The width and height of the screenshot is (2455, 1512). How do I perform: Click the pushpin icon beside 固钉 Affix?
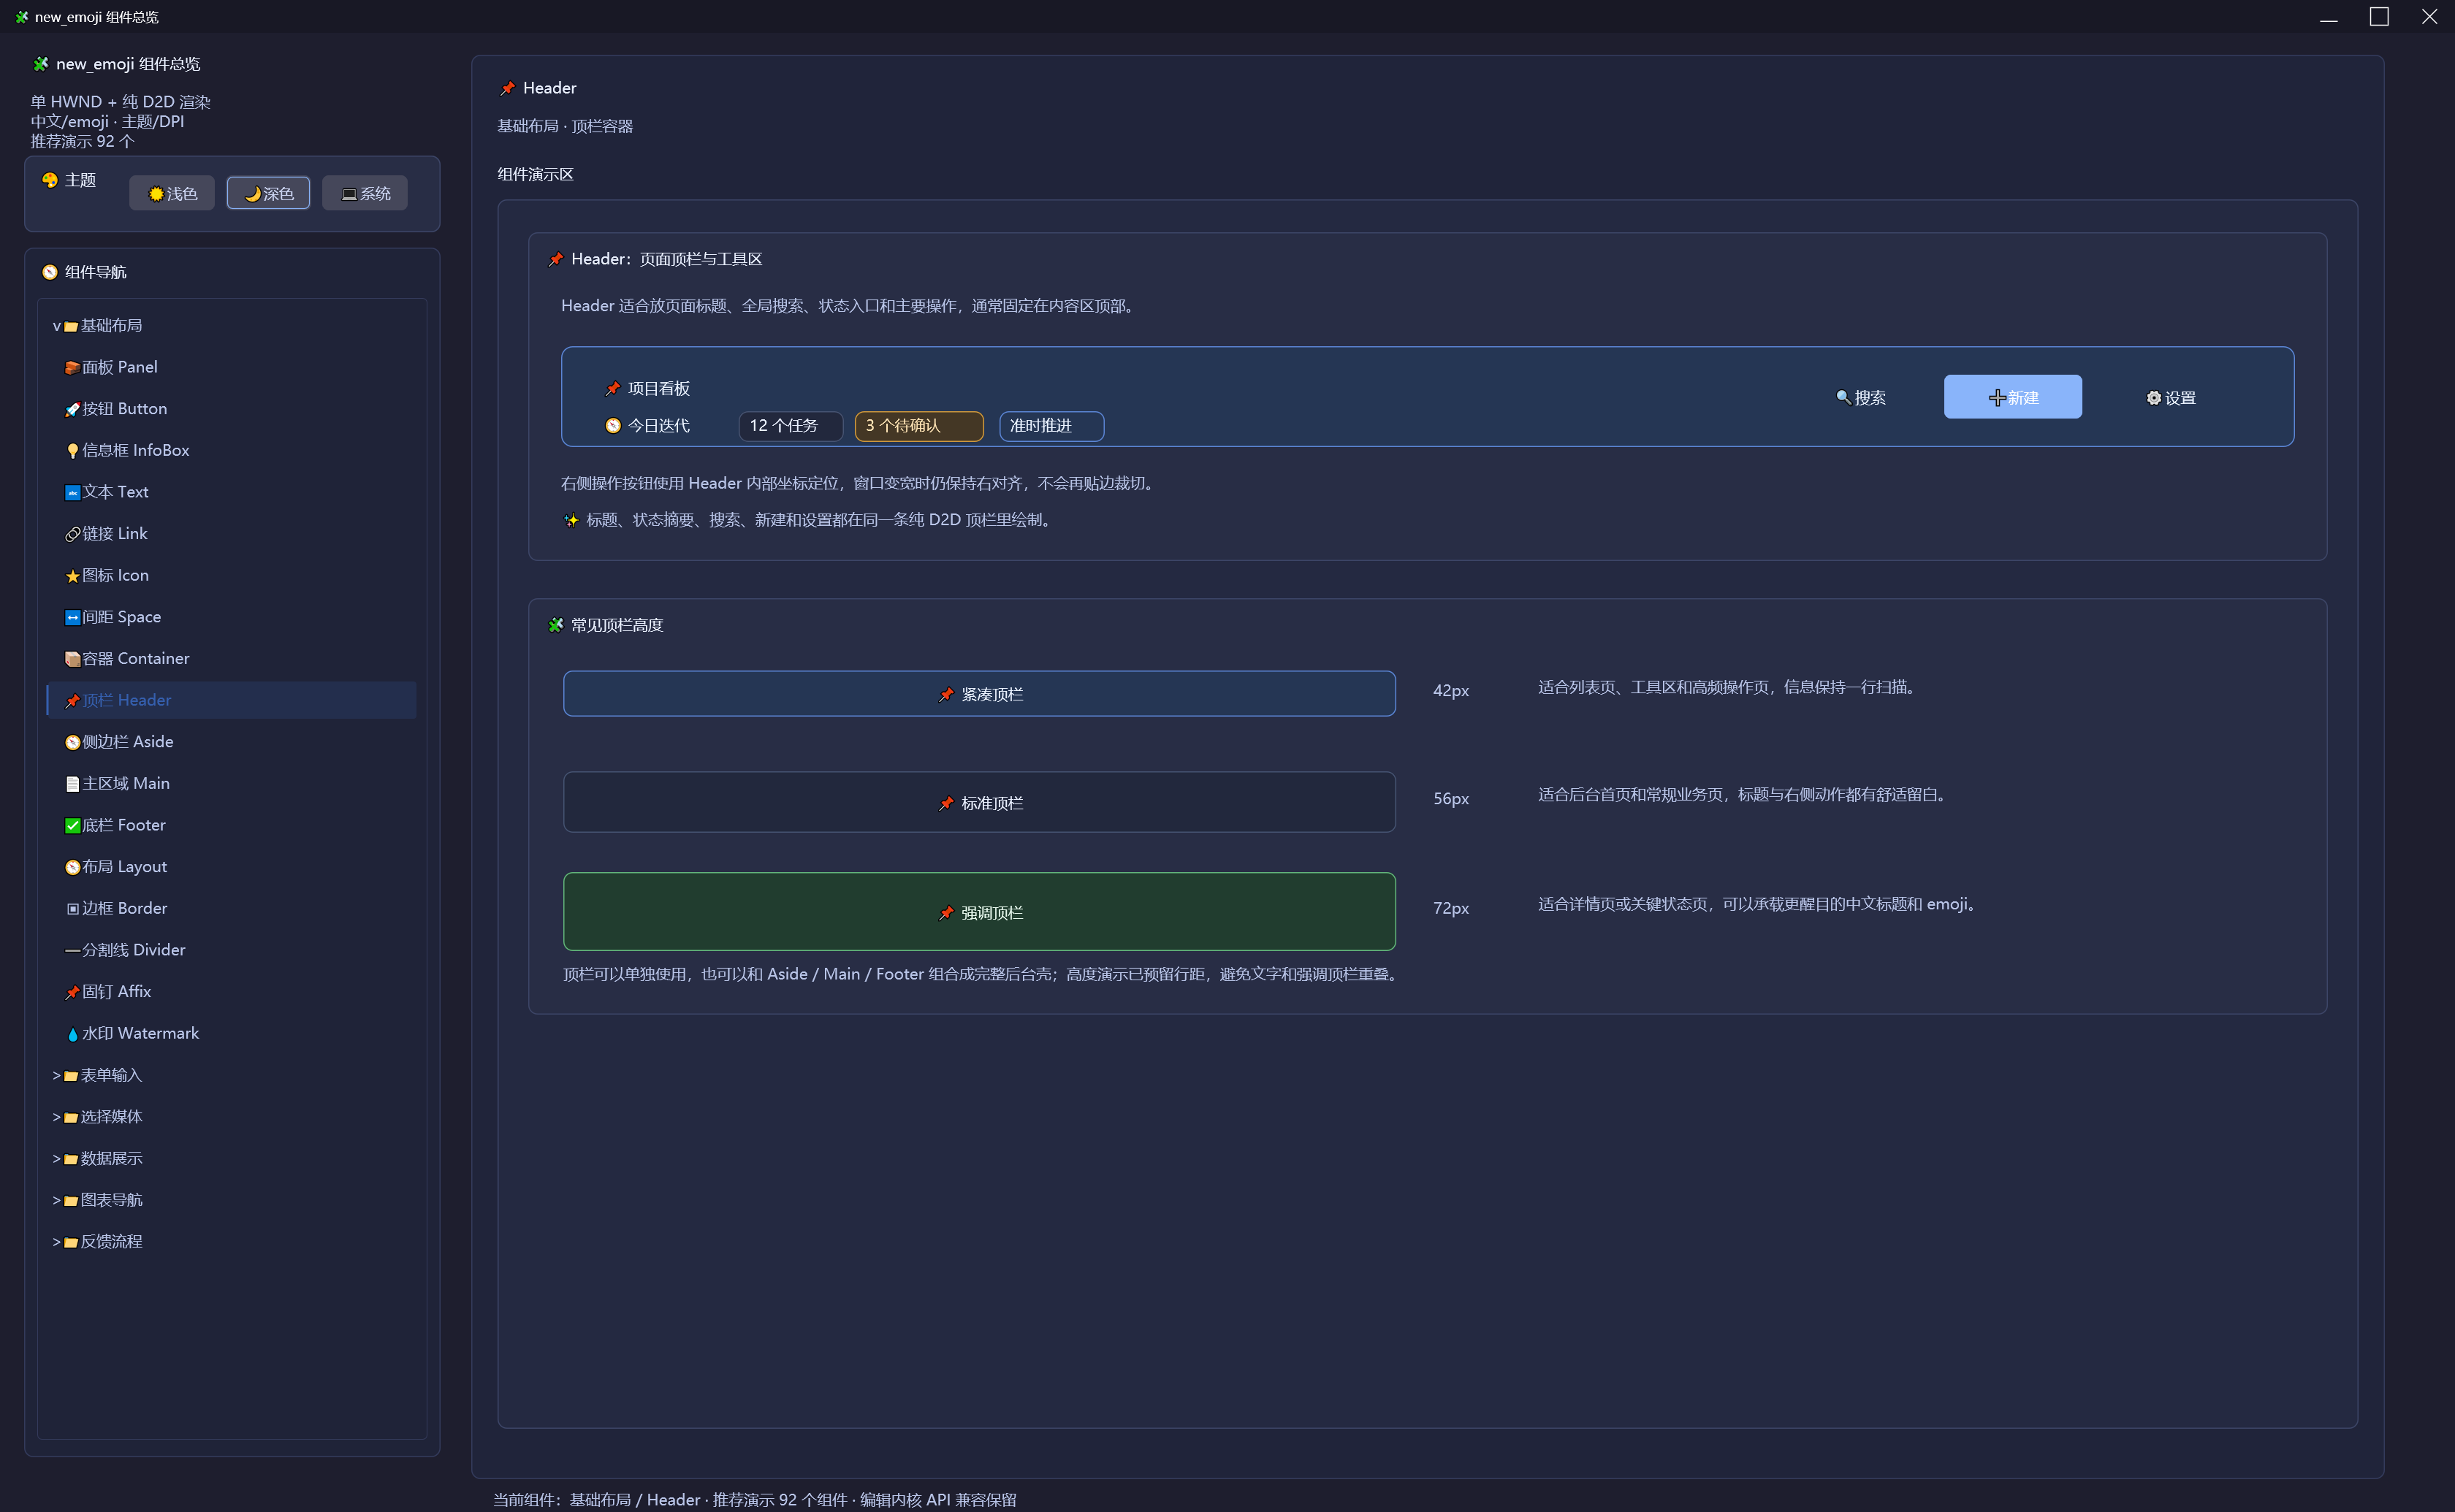72,993
